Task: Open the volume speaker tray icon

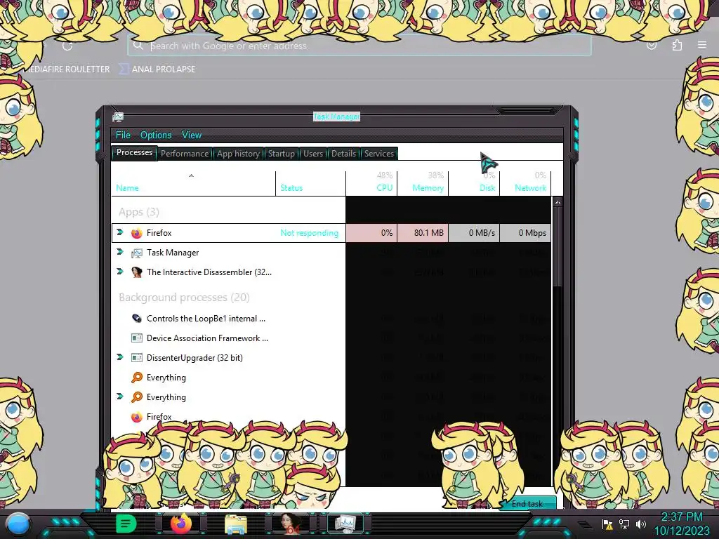Action: (x=641, y=524)
